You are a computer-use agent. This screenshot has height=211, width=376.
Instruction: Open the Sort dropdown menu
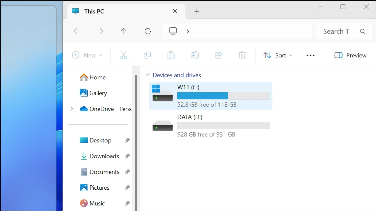[278, 55]
